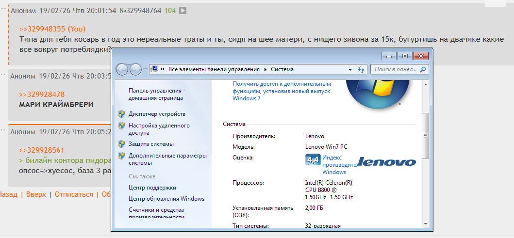Click reply link >>329928478 in forum
Image resolution: width=514 pixels, height=238 pixels.
[x=42, y=95]
